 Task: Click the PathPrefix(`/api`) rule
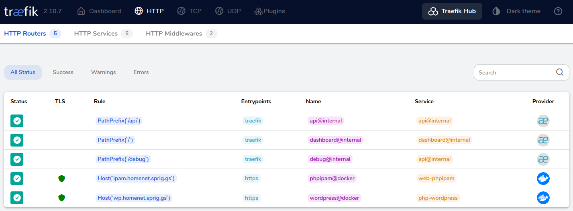coord(119,121)
